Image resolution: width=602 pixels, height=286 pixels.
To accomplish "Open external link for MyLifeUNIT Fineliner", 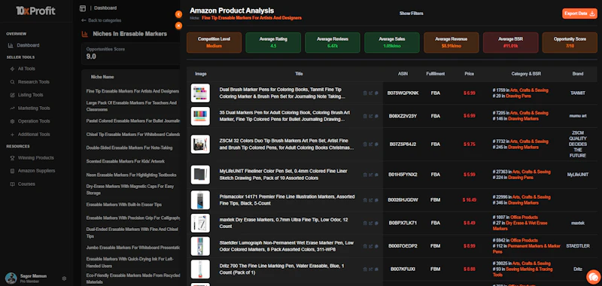I will (370, 175).
